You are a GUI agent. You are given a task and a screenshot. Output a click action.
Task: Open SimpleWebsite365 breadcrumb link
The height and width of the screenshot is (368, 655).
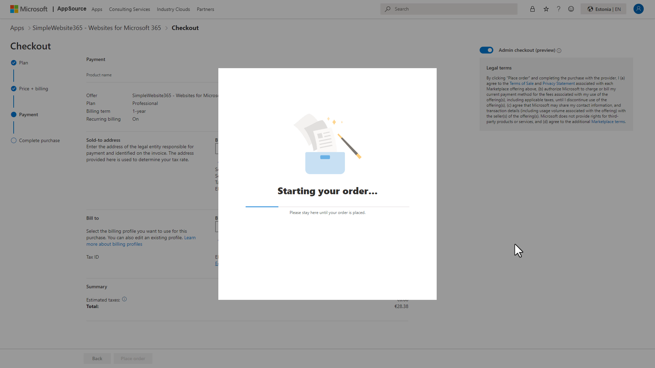tap(97, 28)
